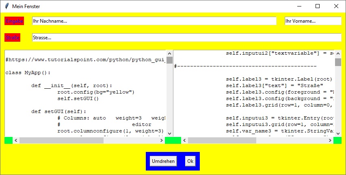
Task: Focus the 'Ihr Nachname...' entry field
Action: (x=154, y=21)
